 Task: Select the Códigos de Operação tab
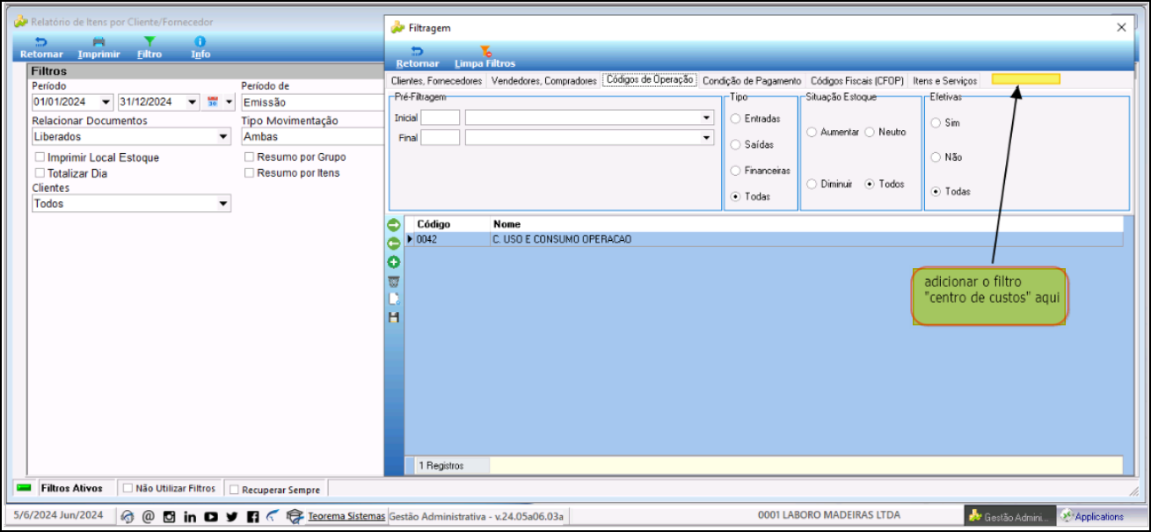click(651, 79)
